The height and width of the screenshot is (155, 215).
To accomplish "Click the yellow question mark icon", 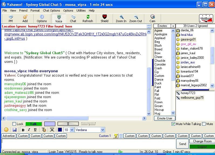I will tap(115, 136).
